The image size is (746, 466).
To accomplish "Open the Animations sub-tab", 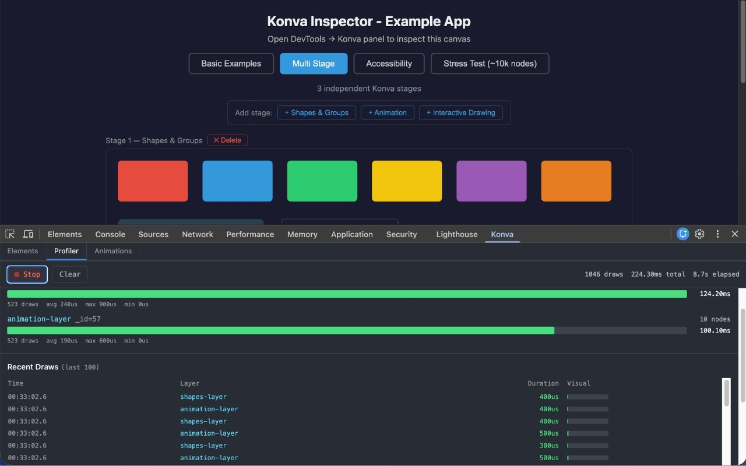I will [x=113, y=251].
